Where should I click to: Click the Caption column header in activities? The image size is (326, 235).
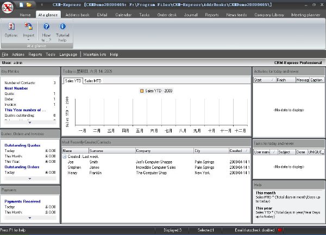pos(317,80)
